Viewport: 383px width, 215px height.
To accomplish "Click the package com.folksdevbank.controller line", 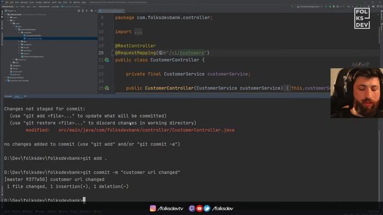I will [163, 17].
